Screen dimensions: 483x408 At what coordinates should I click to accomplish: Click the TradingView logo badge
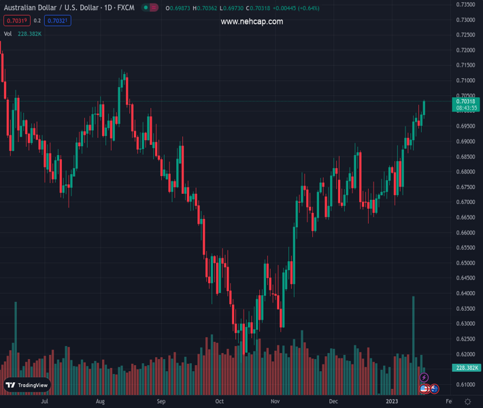[27, 385]
